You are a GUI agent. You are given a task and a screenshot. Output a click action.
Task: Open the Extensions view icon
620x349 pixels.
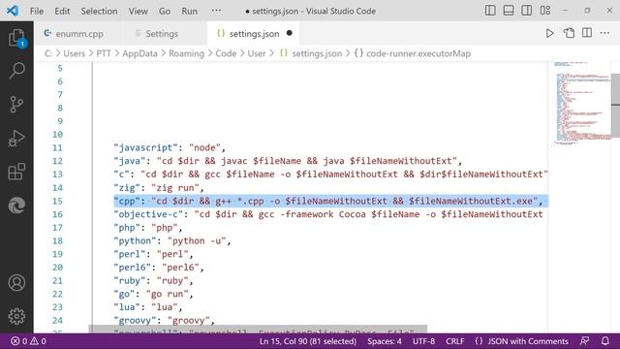[16, 172]
